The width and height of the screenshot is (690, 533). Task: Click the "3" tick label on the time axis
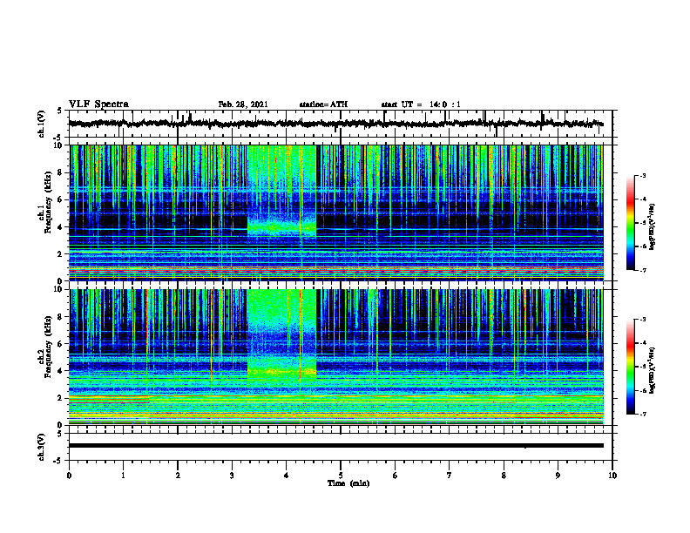click(232, 476)
